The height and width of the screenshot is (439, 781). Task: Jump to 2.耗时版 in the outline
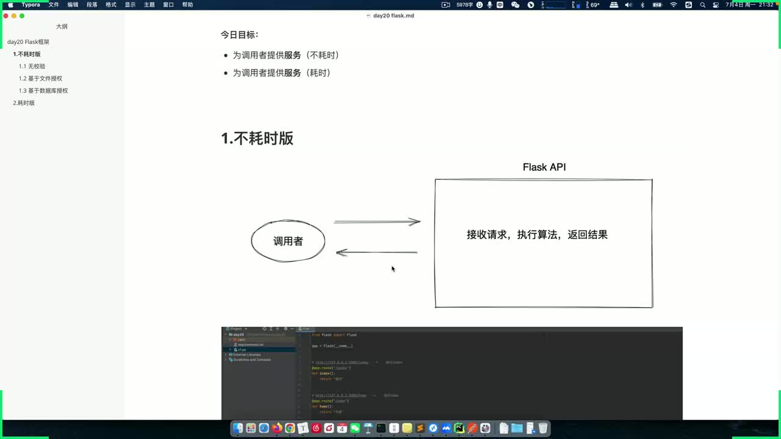click(24, 103)
